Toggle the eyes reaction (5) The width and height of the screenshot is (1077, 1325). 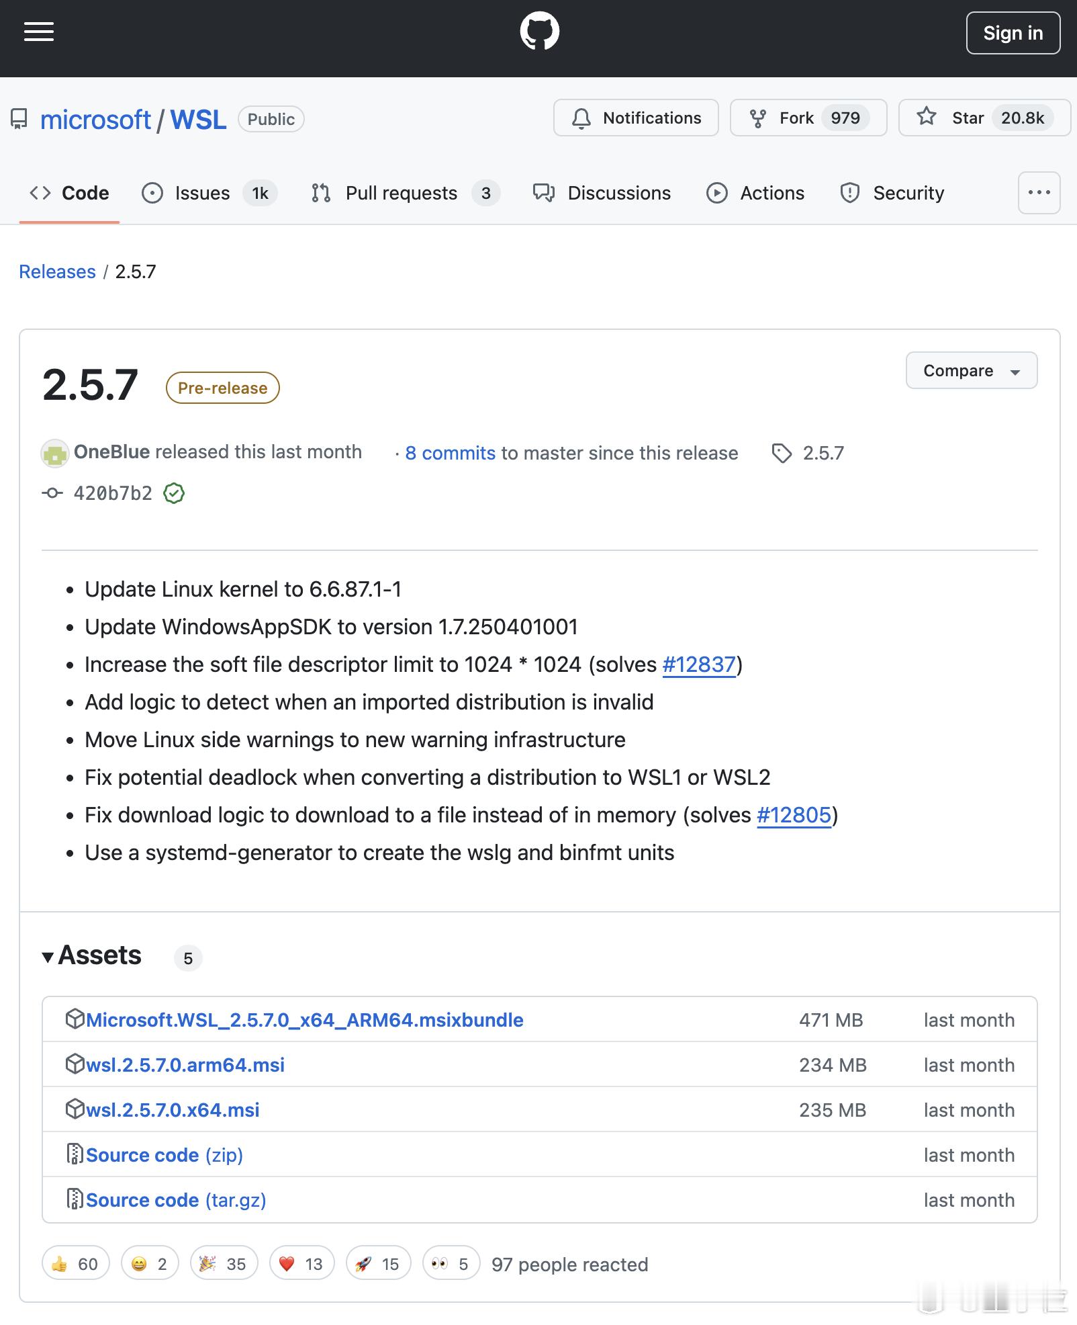(451, 1263)
